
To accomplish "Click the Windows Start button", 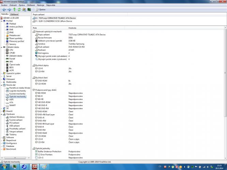I will click(4, 167).
